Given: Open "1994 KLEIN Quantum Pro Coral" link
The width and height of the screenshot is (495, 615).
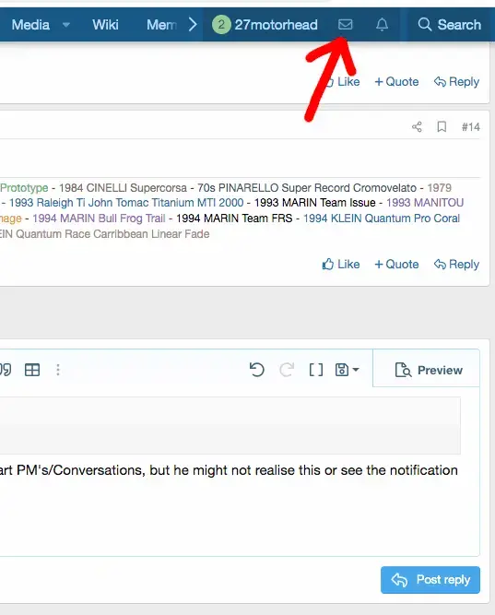Looking at the screenshot, I should coord(382,219).
